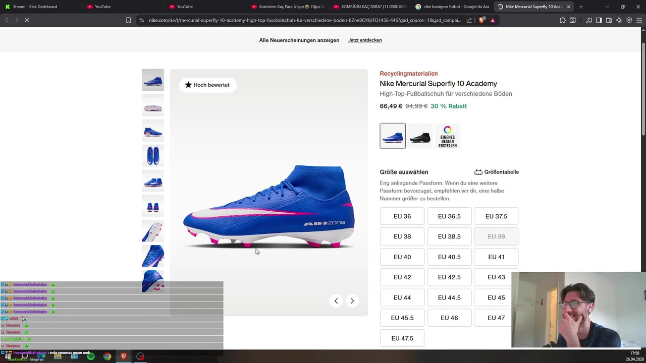Open Leo AI sparkle icon
The image size is (646, 363).
619,20
